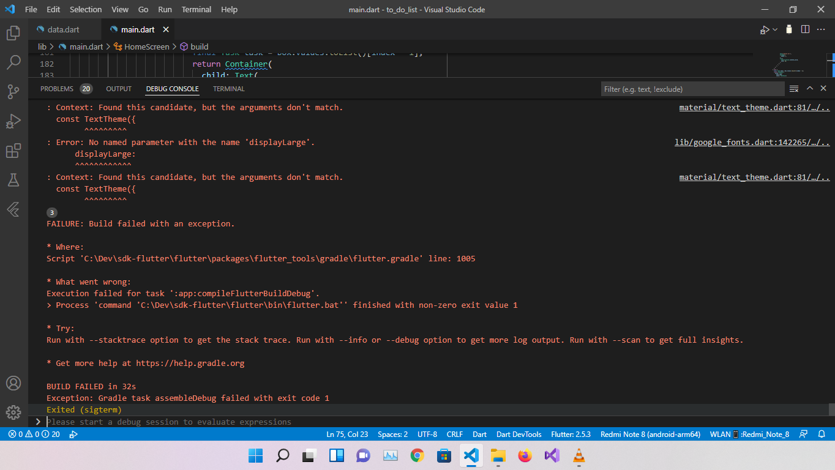Click the debug launch icon in status bar
This screenshot has width=835, height=470.
coord(73,435)
